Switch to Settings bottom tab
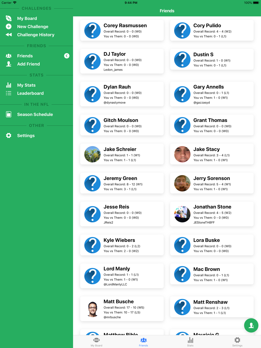The width and height of the screenshot is (261, 348). click(237, 342)
